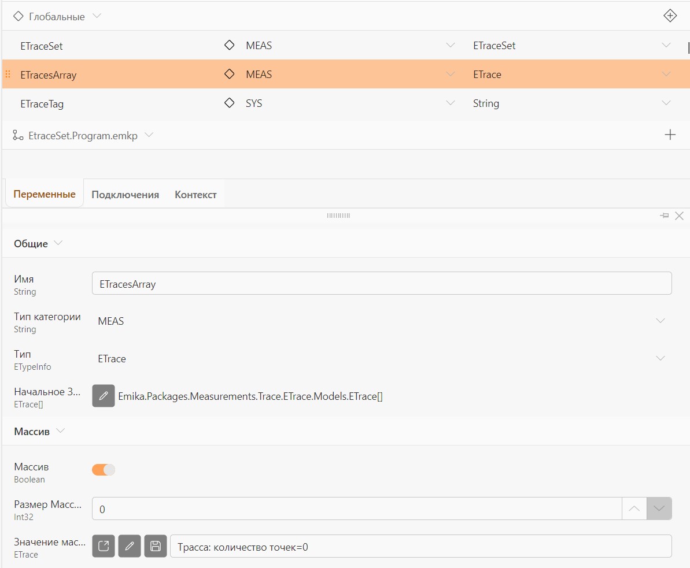690x568 pixels.
Task: Collapse the Общие section
Action: [58, 243]
